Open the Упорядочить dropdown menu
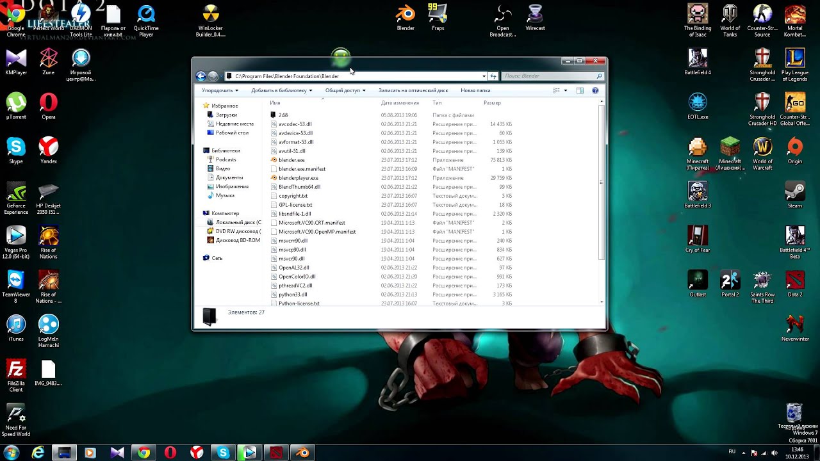 [x=220, y=91]
